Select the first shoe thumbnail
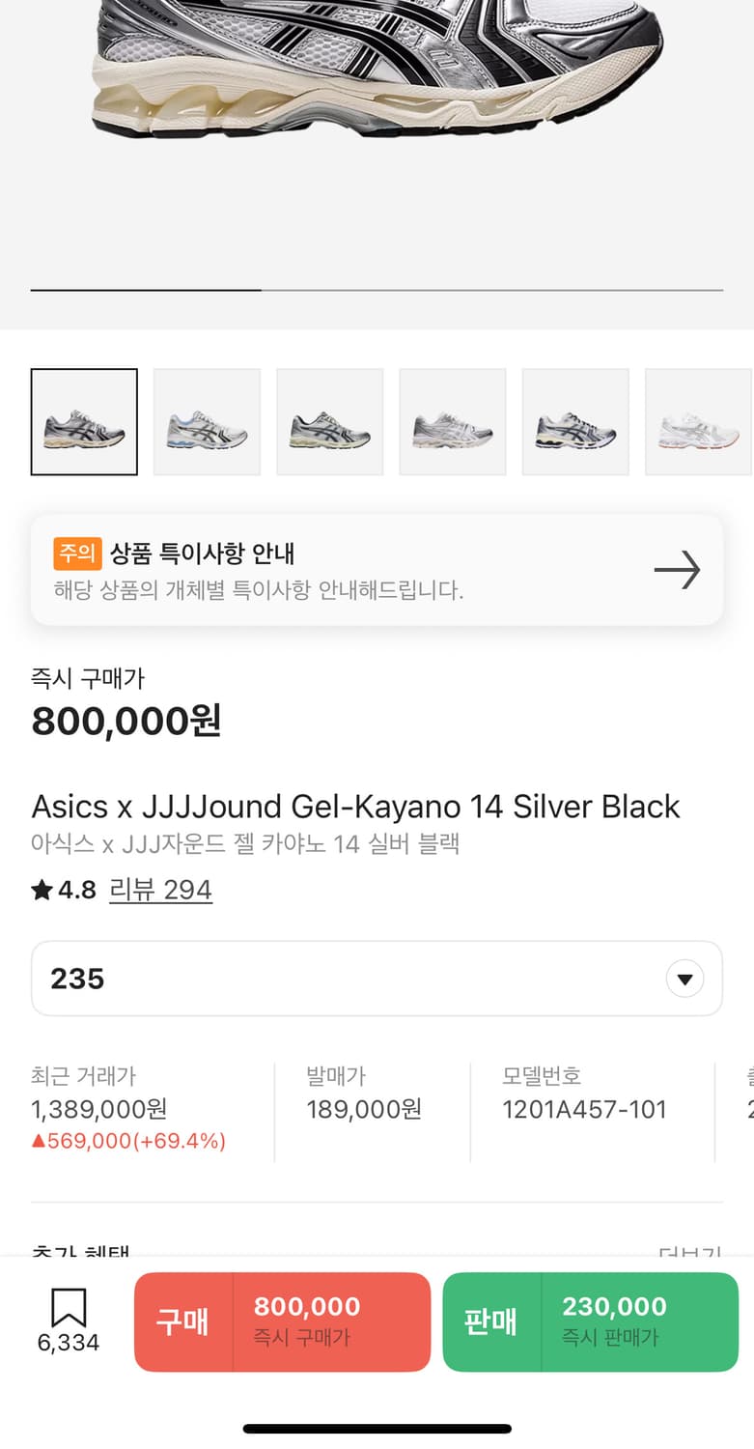The width and height of the screenshot is (754, 1449). pos(84,422)
